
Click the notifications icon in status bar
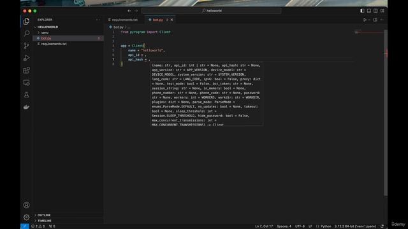click(382, 226)
